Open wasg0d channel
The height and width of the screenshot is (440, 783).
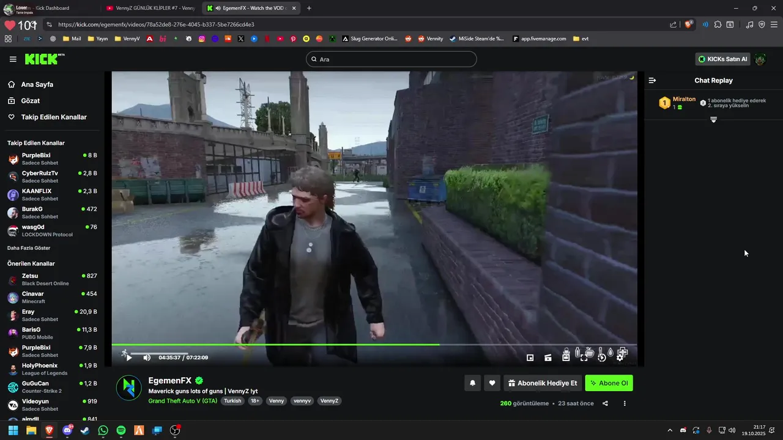pyautogui.click(x=52, y=230)
